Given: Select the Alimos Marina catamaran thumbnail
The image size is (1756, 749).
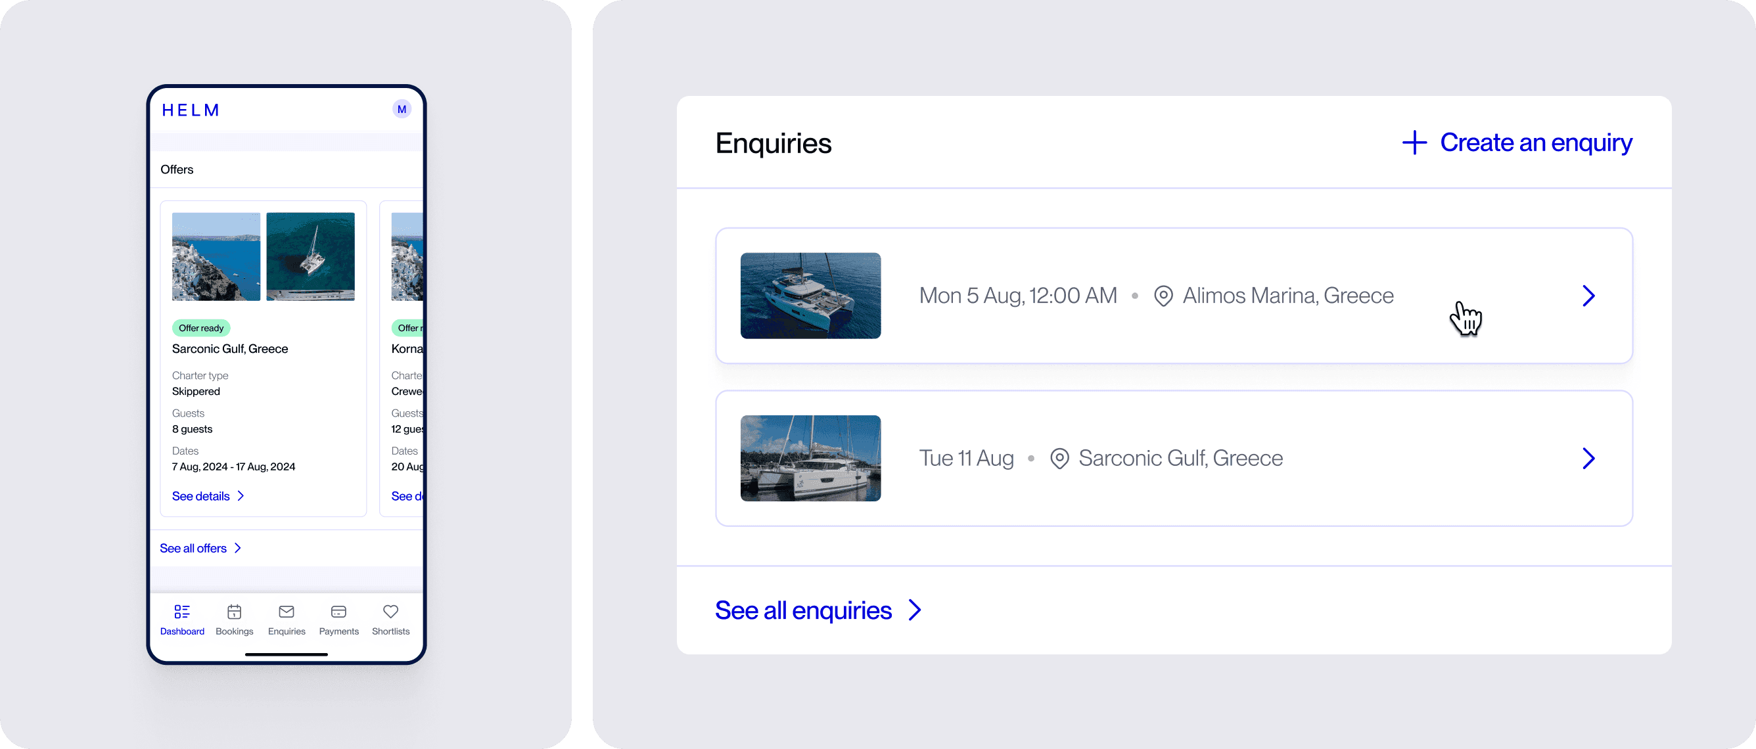Looking at the screenshot, I should tap(810, 296).
